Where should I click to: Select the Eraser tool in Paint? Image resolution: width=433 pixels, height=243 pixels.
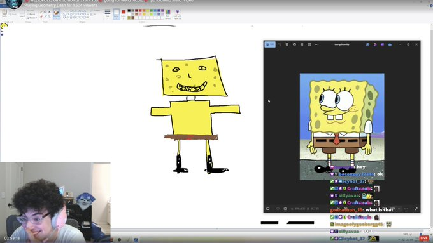(x=41, y=16)
